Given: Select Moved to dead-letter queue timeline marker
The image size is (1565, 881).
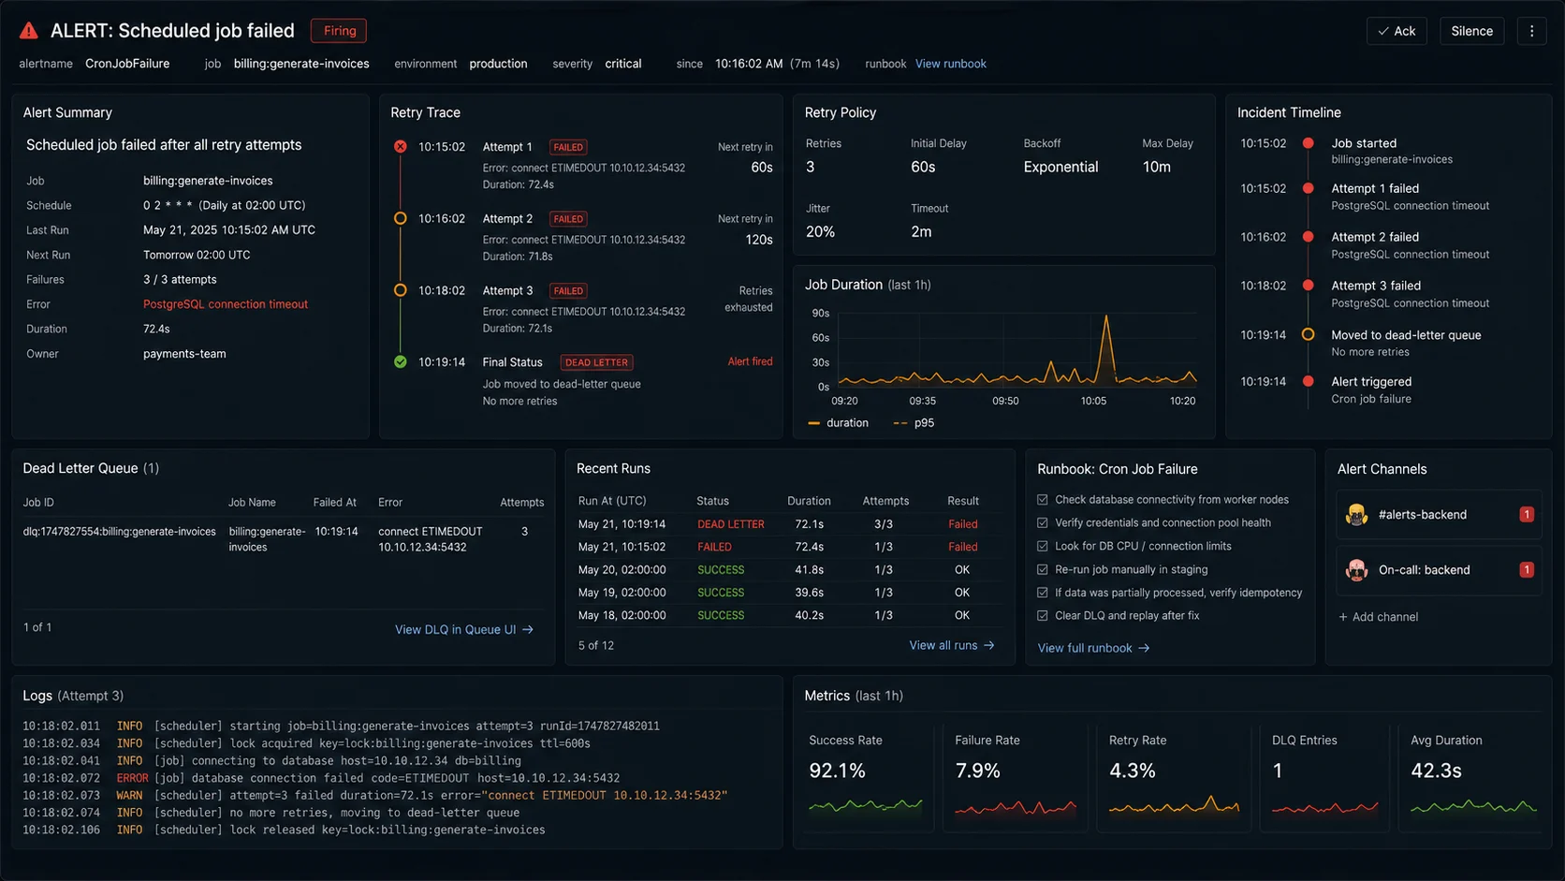Looking at the screenshot, I should coord(1308,334).
